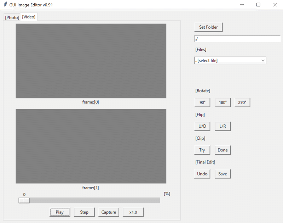Advance one frame with Step
This screenshot has width=283, height=223.
tap(84, 212)
